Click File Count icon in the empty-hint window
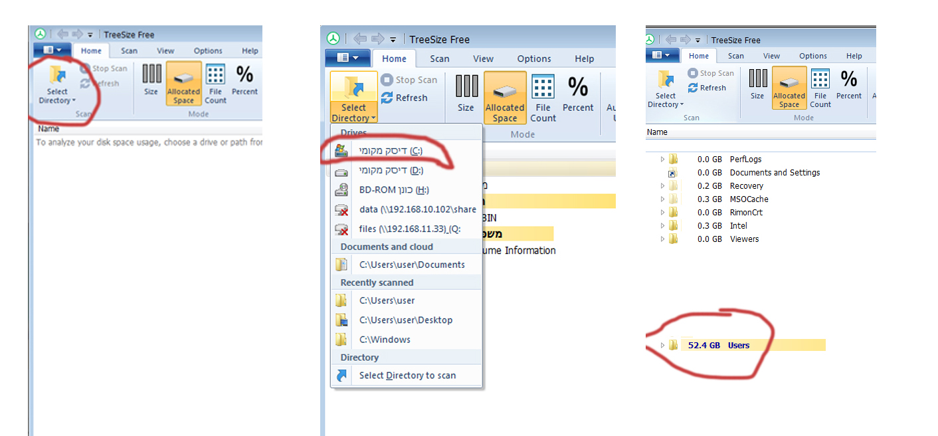Image resolution: width=938 pixels, height=436 pixels. coord(215,84)
